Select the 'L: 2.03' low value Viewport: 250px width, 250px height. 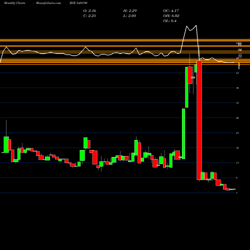(129, 16)
